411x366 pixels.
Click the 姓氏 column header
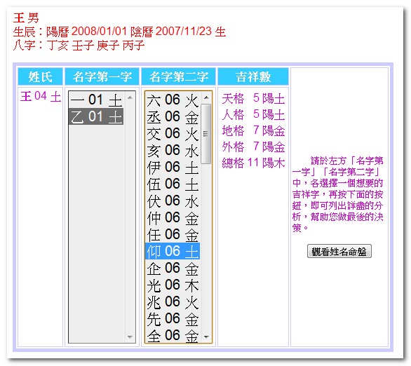coord(40,76)
